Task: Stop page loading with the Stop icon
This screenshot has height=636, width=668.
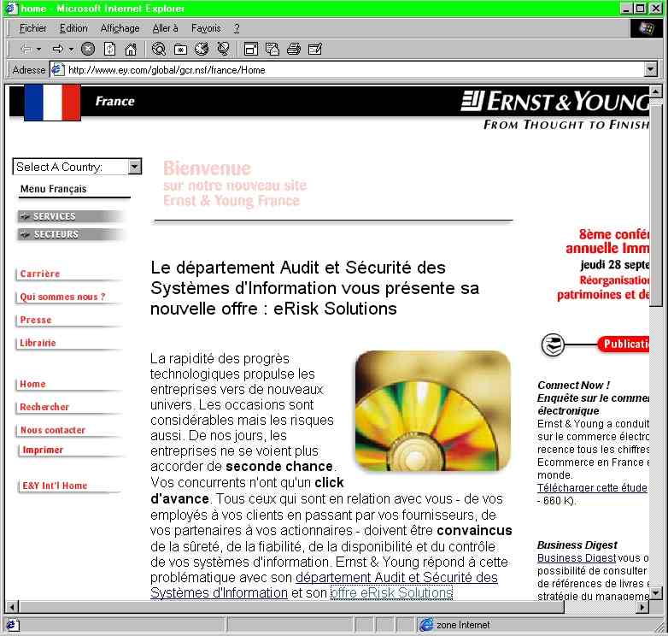Action: [x=88, y=50]
